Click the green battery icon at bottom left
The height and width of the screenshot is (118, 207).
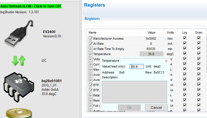tap(19, 113)
